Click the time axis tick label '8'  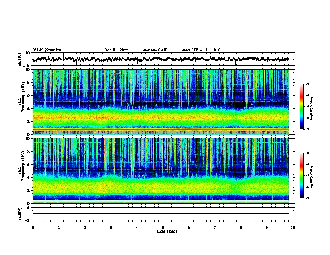pos(241,227)
